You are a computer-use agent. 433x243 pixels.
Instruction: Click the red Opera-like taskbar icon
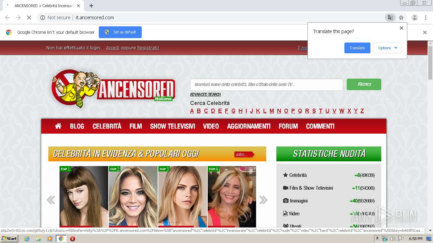72,239
